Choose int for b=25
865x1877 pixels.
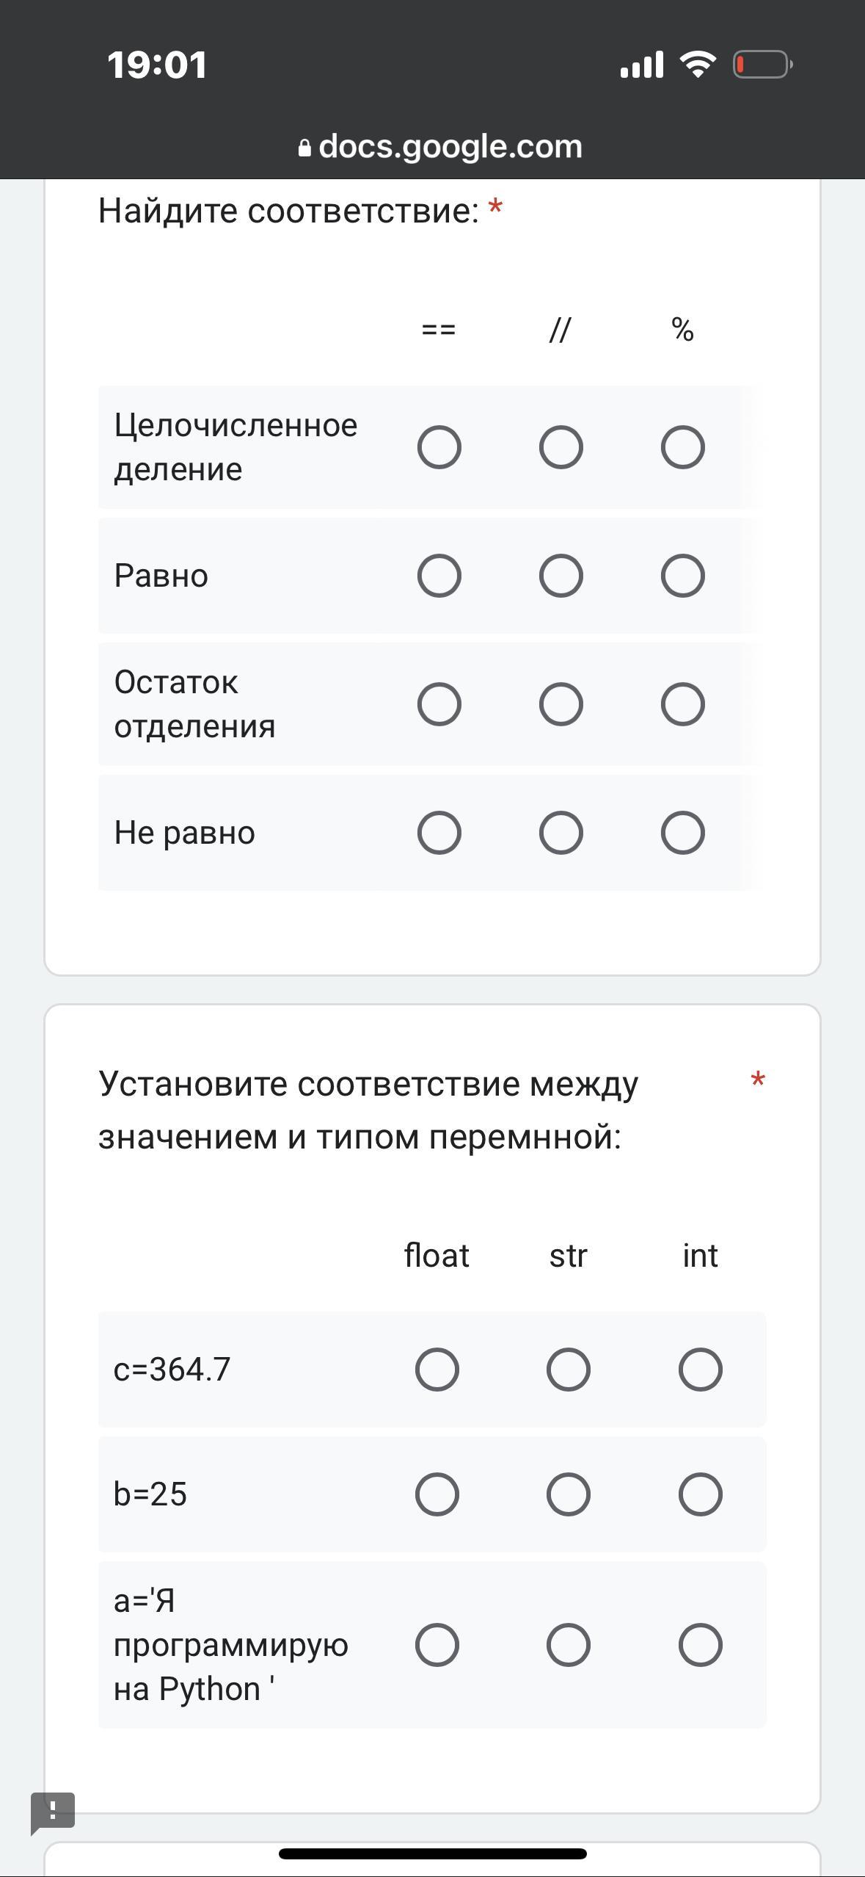click(700, 1494)
